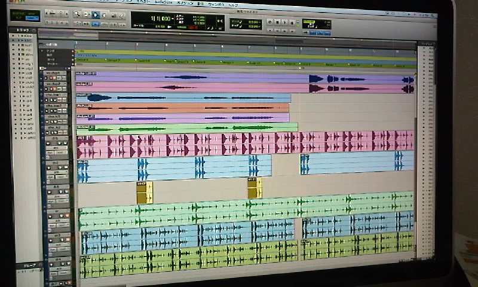Image resolution: width=478 pixels, height=287 pixels.
Task: Click bar 3 on the timeline ruler
Action: click(137, 45)
